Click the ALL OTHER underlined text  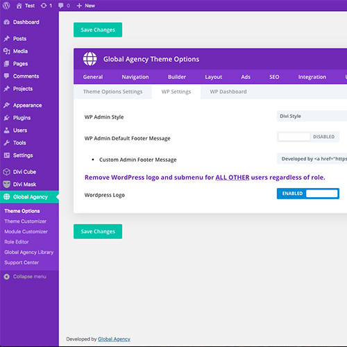click(x=232, y=178)
